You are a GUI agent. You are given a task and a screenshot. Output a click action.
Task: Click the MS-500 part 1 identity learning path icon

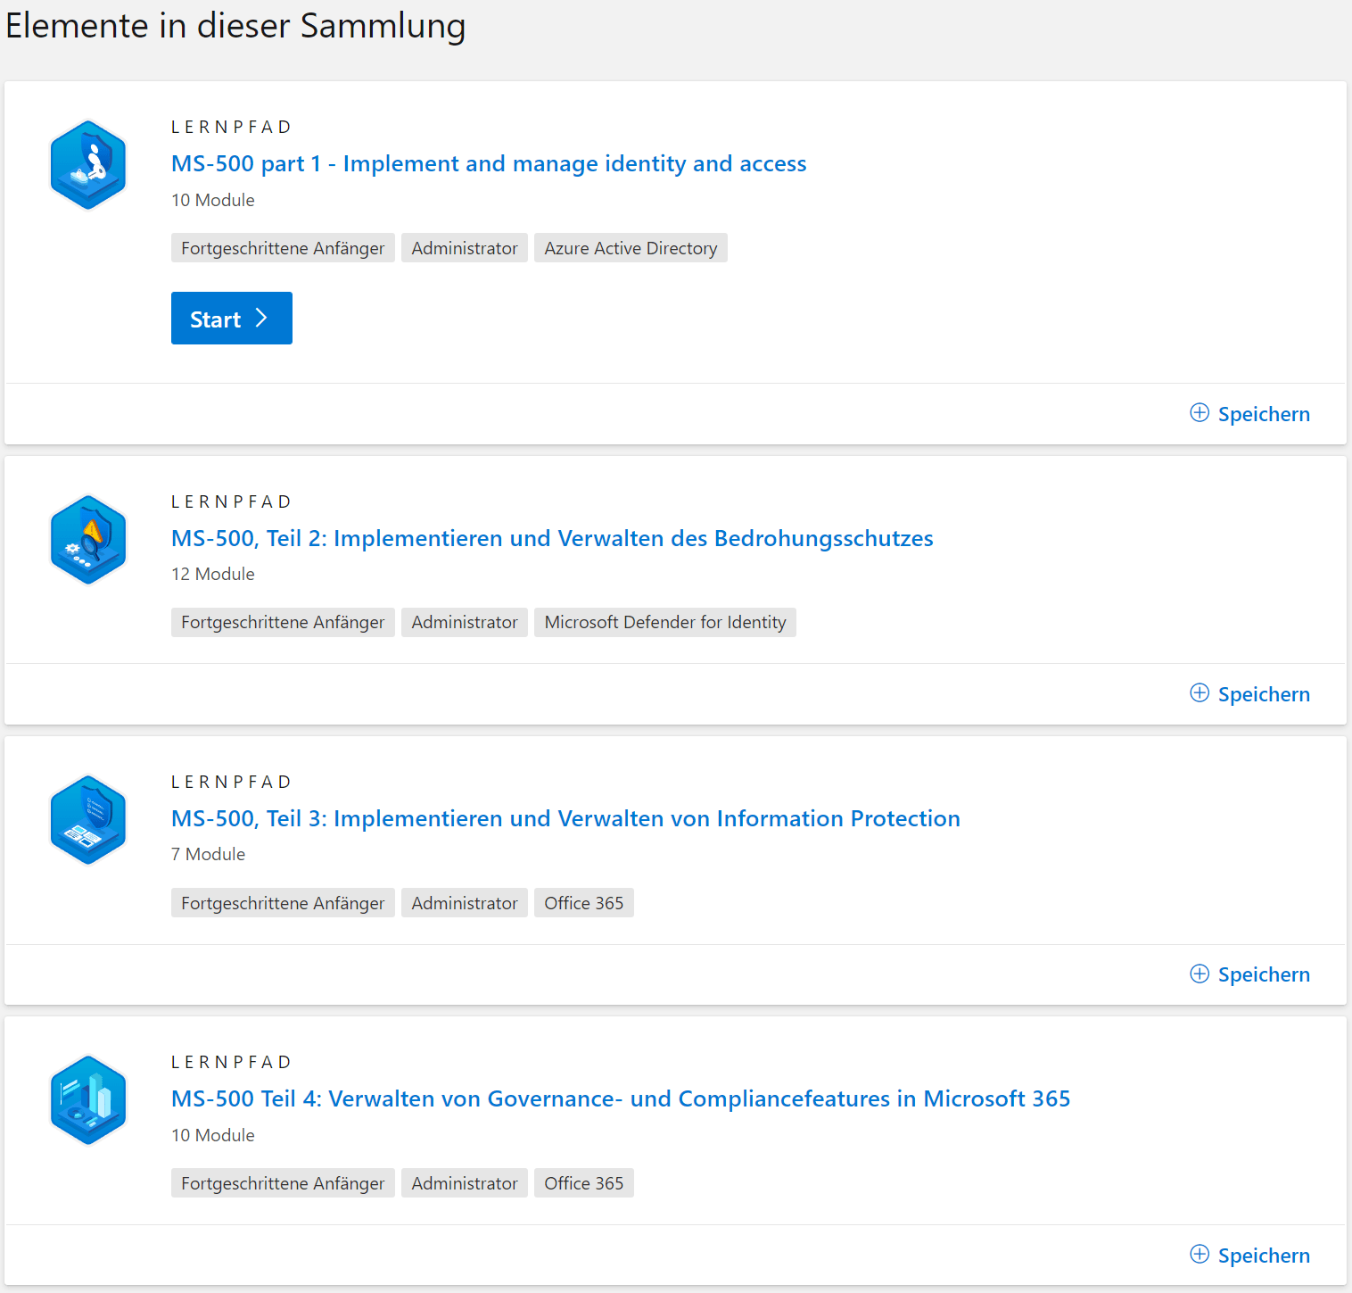click(x=87, y=164)
